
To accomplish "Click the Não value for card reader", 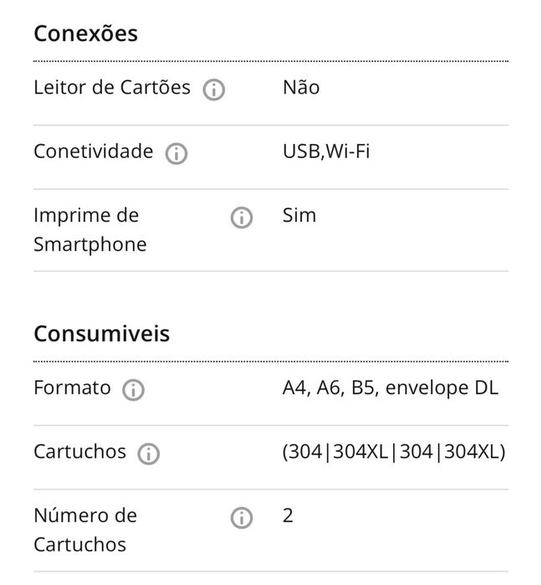I will 301,88.
